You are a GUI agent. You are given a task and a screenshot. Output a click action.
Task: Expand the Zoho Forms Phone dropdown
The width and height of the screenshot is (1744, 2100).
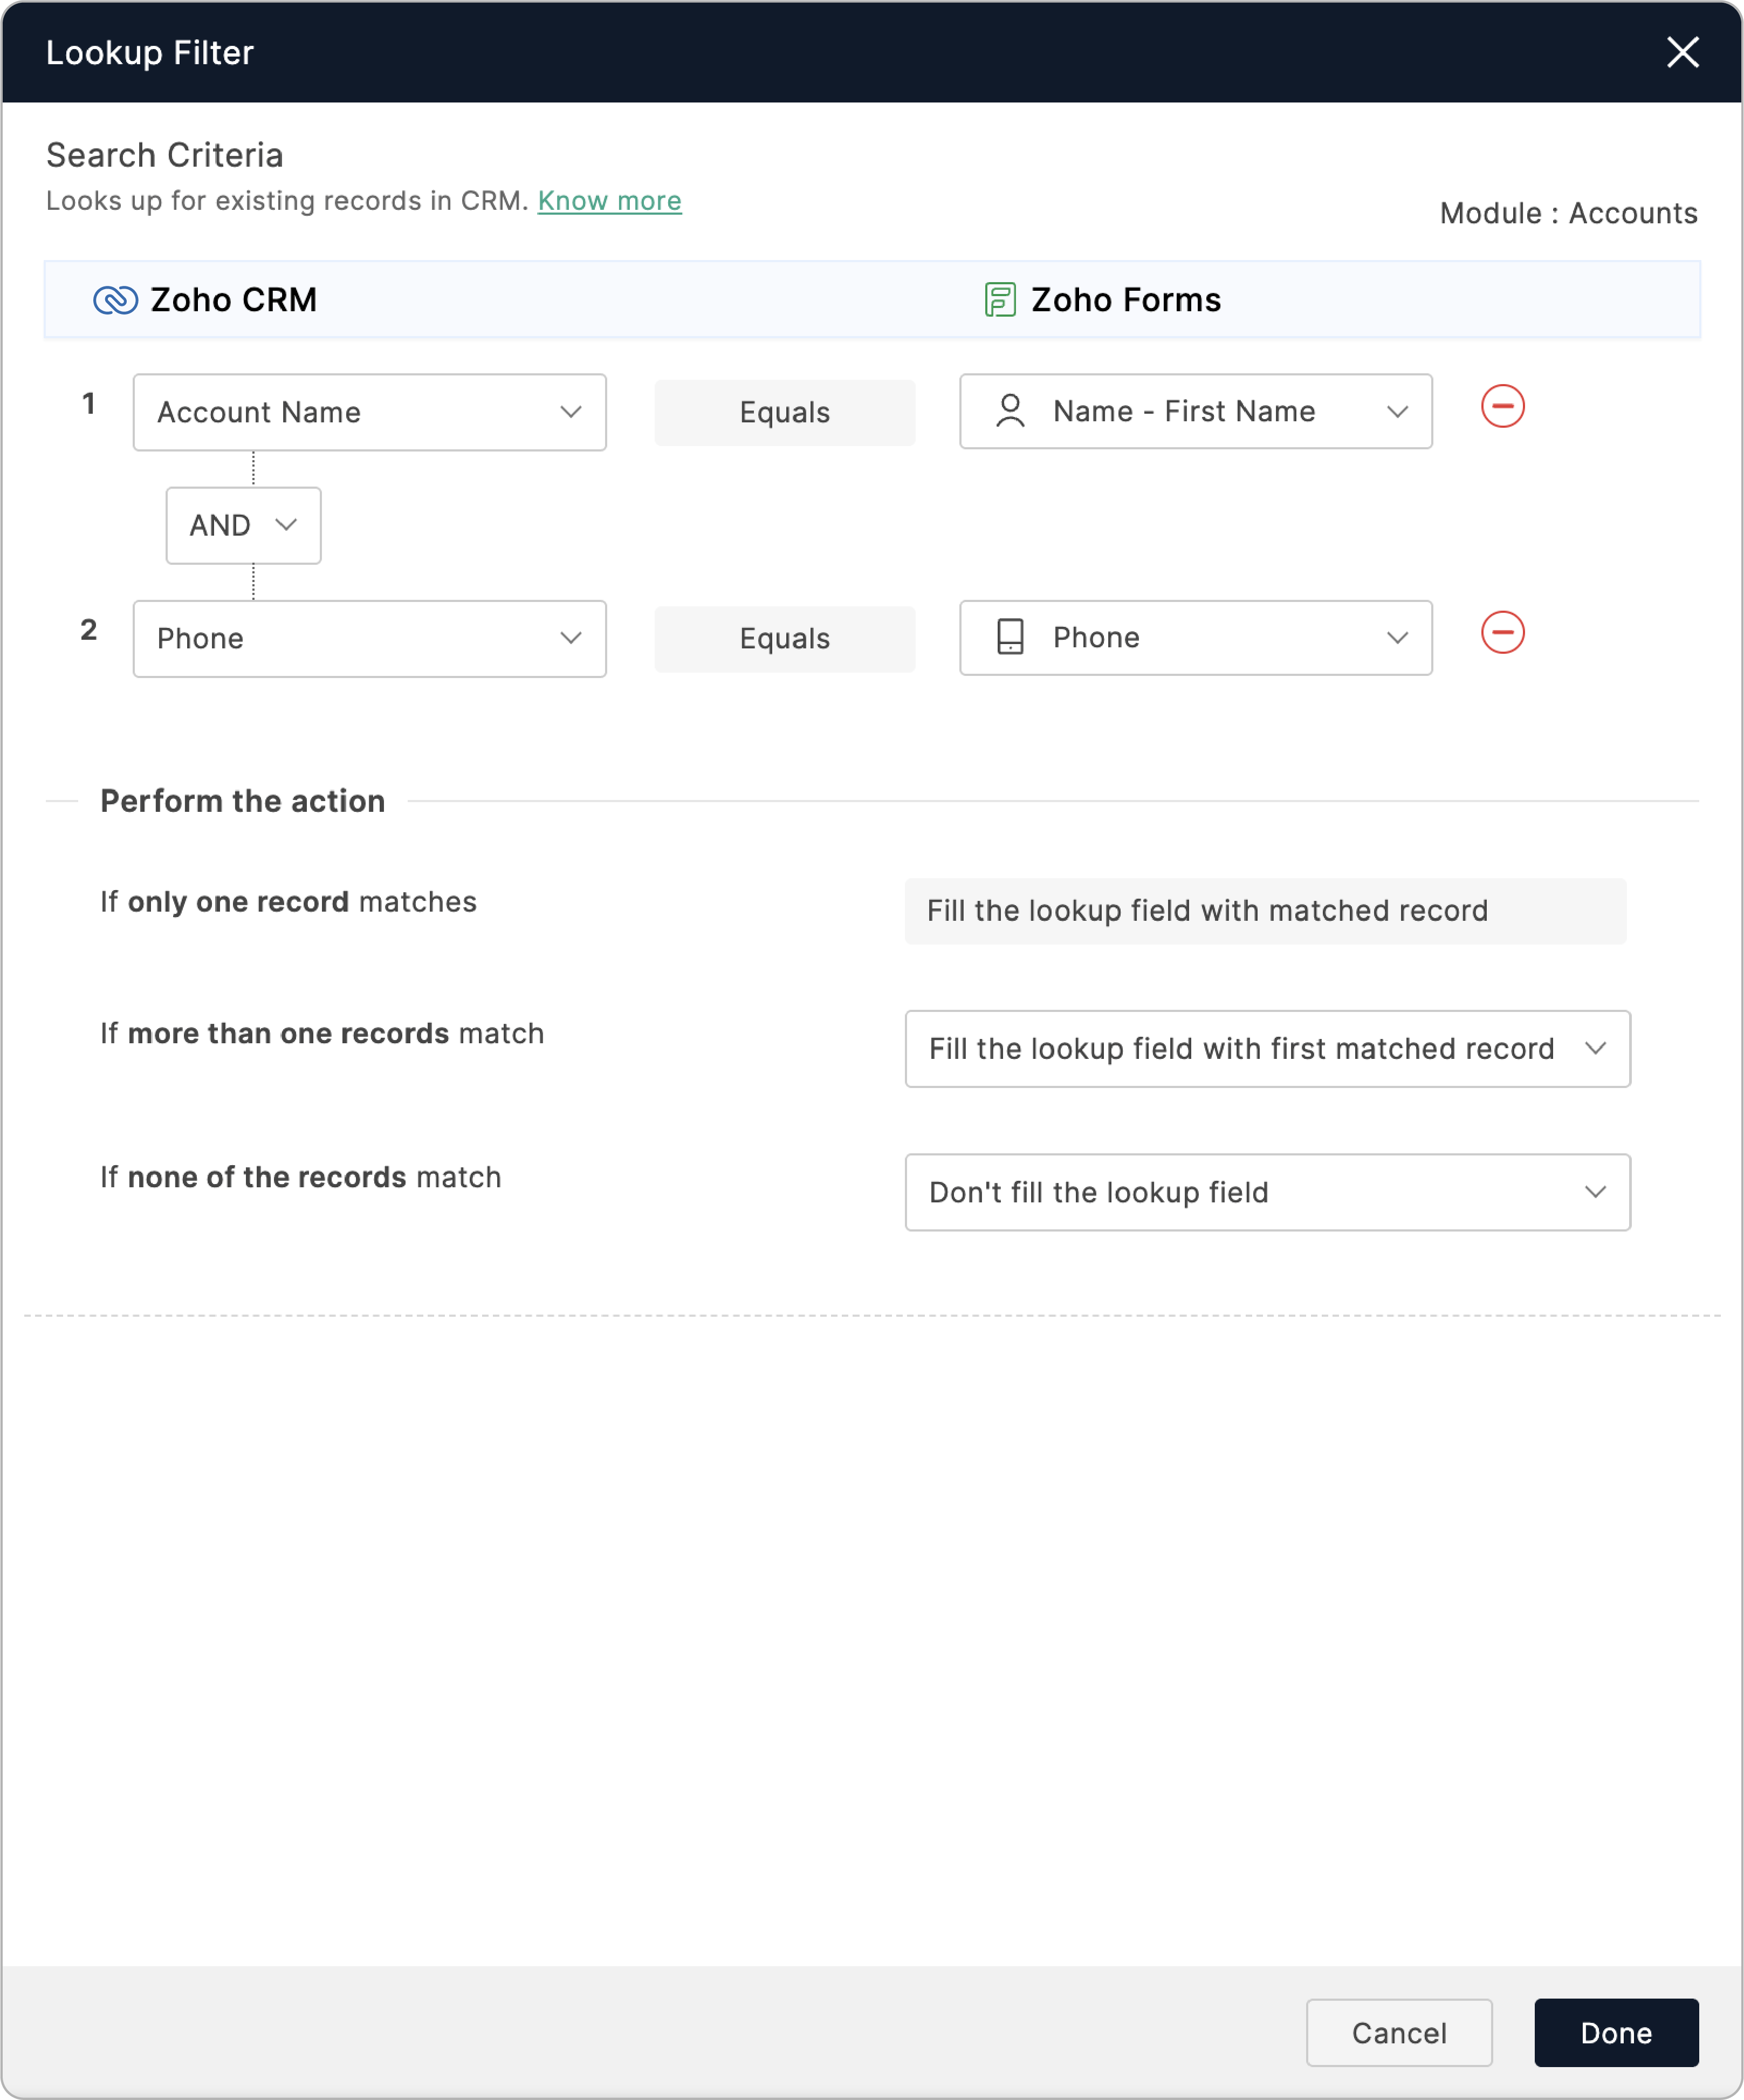[x=1196, y=637]
